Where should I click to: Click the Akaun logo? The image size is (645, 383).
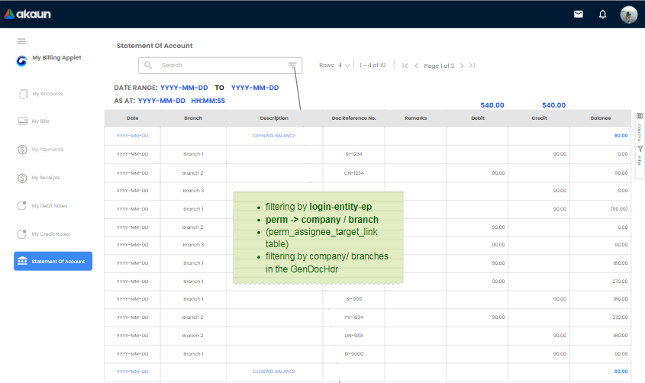tap(27, 14)
